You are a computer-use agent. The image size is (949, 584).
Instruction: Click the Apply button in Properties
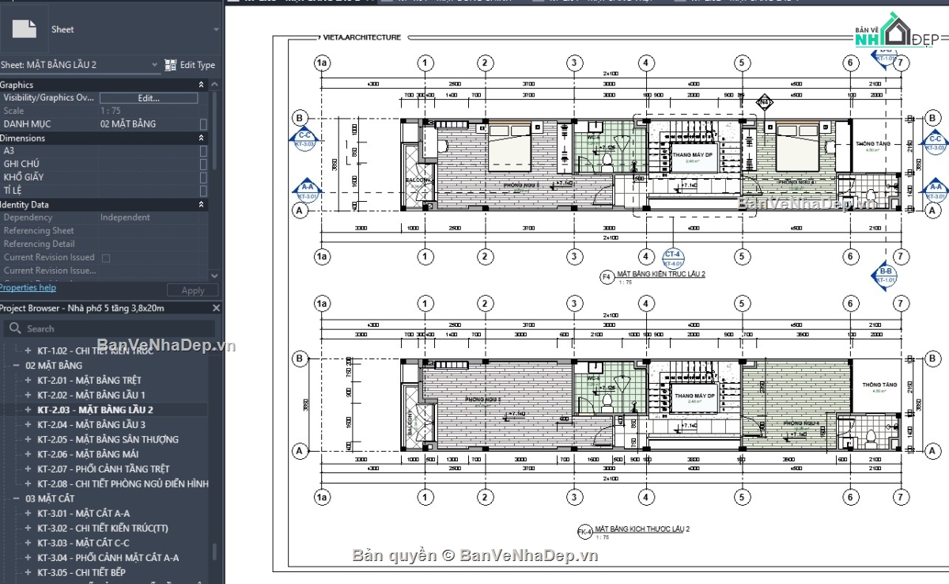coord(193,290)
